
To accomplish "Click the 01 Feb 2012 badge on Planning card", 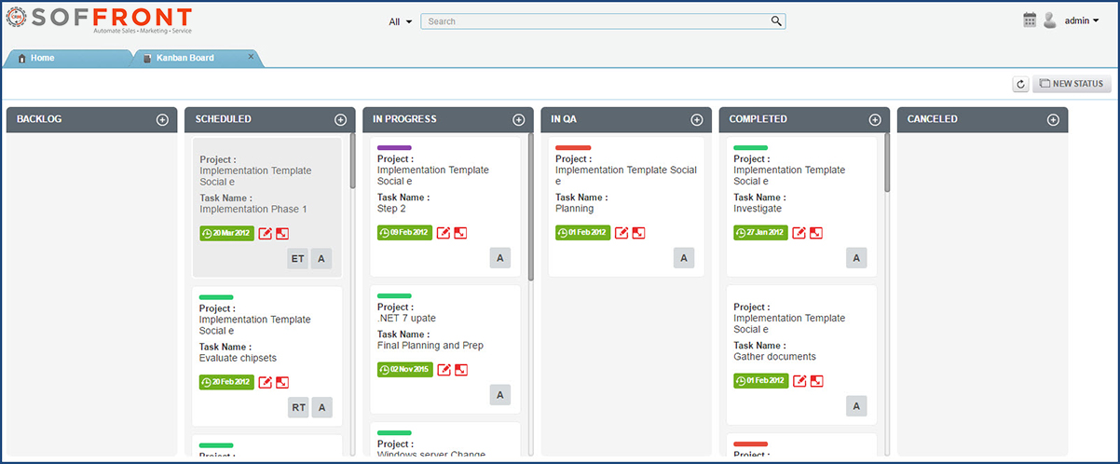I will click(x=582, y=232).
